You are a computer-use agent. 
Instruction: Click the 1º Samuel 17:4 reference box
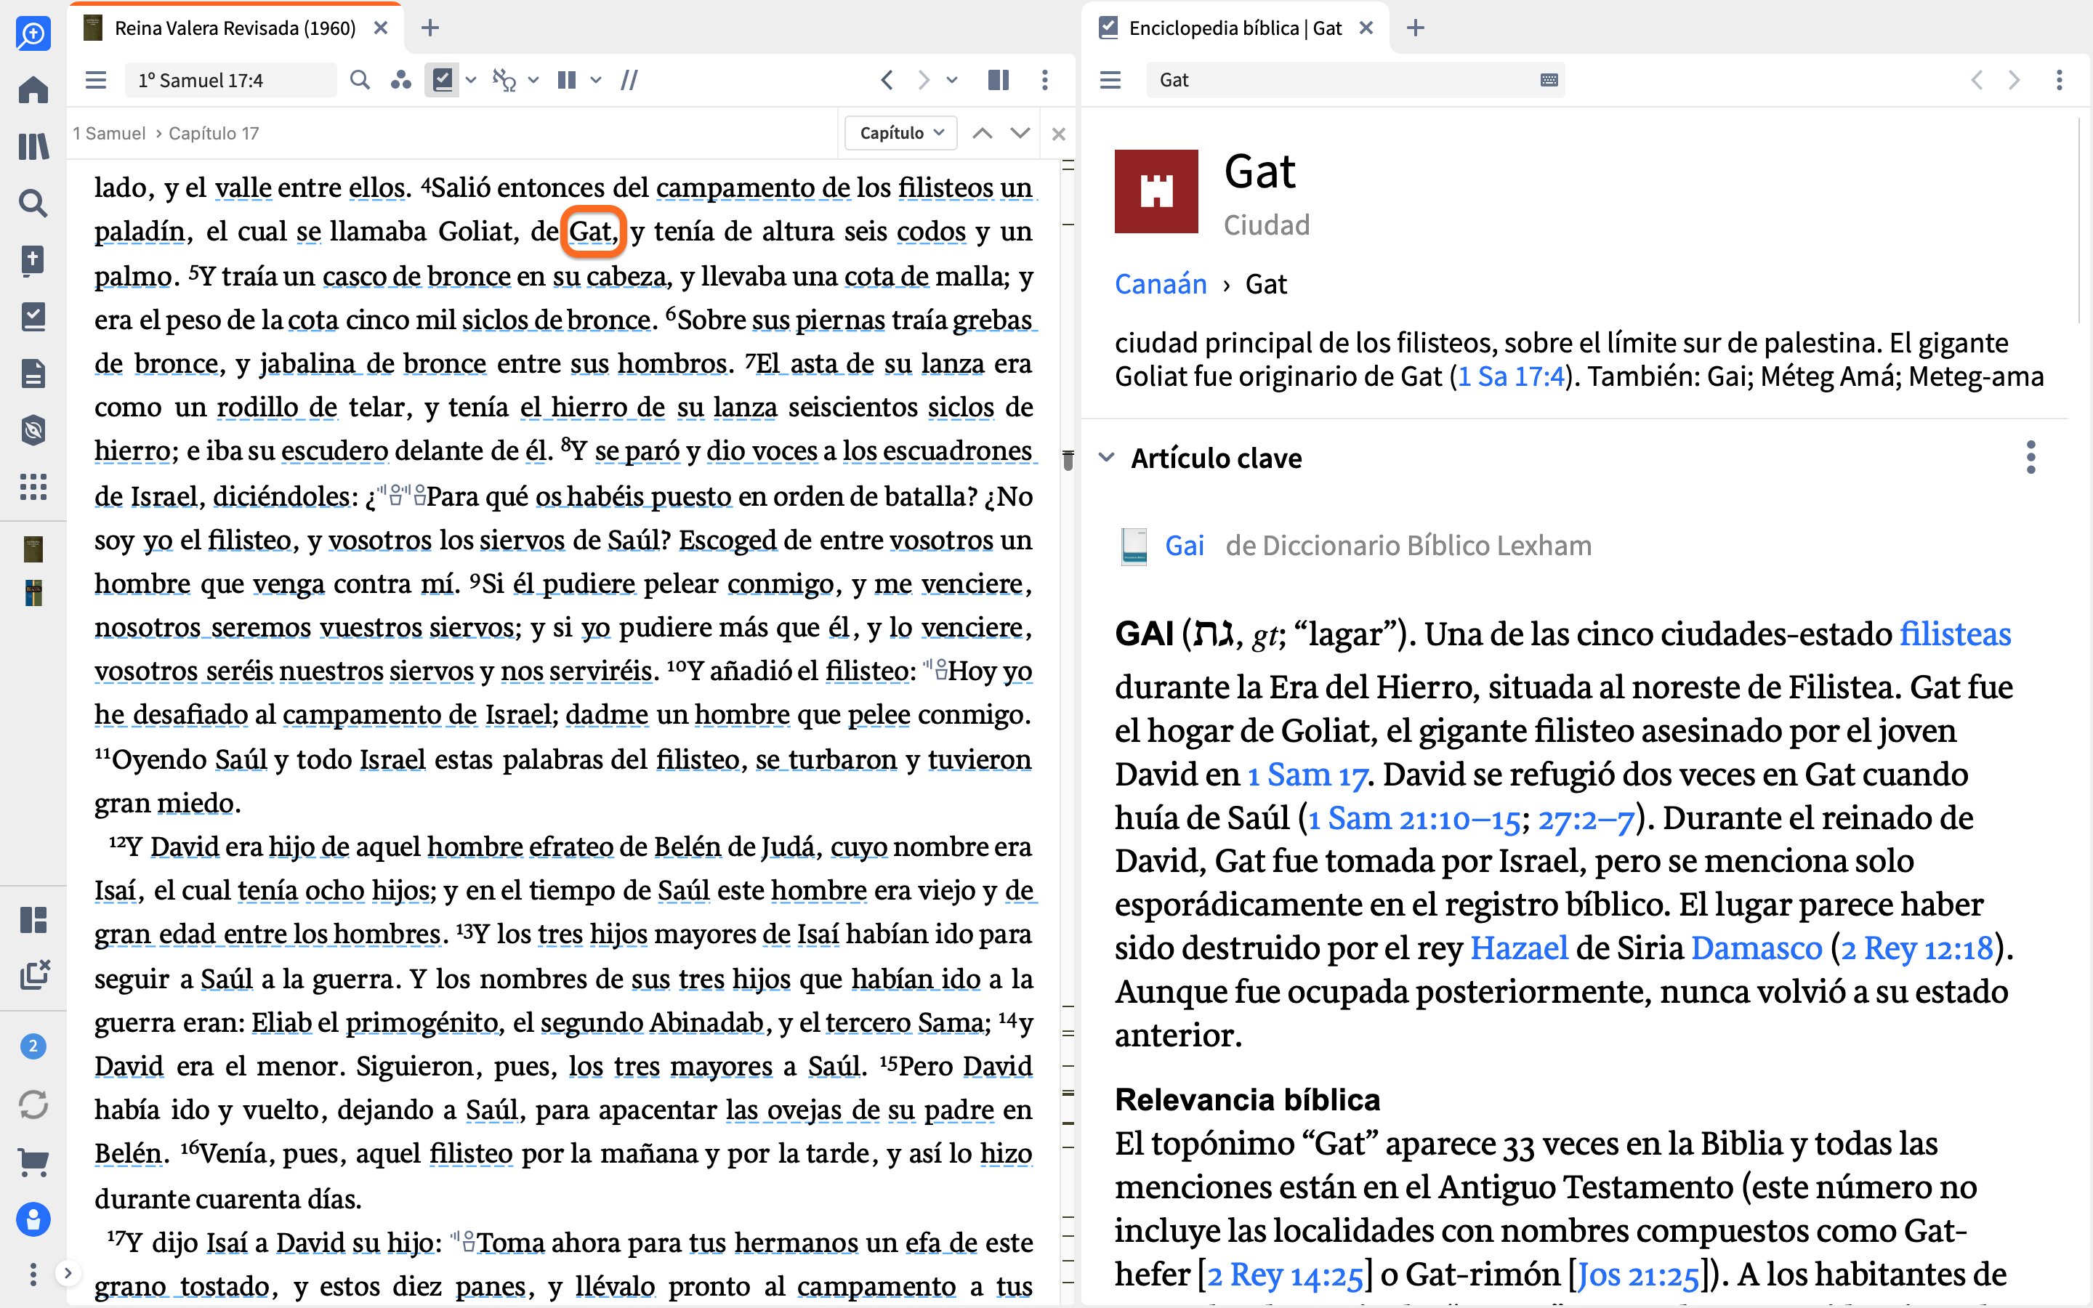point(230,81)
